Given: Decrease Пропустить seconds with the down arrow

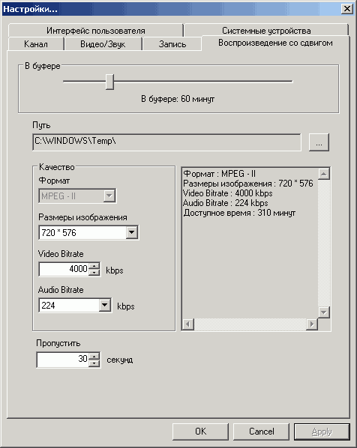Looking at the screenshot, I should pos(94,363).
